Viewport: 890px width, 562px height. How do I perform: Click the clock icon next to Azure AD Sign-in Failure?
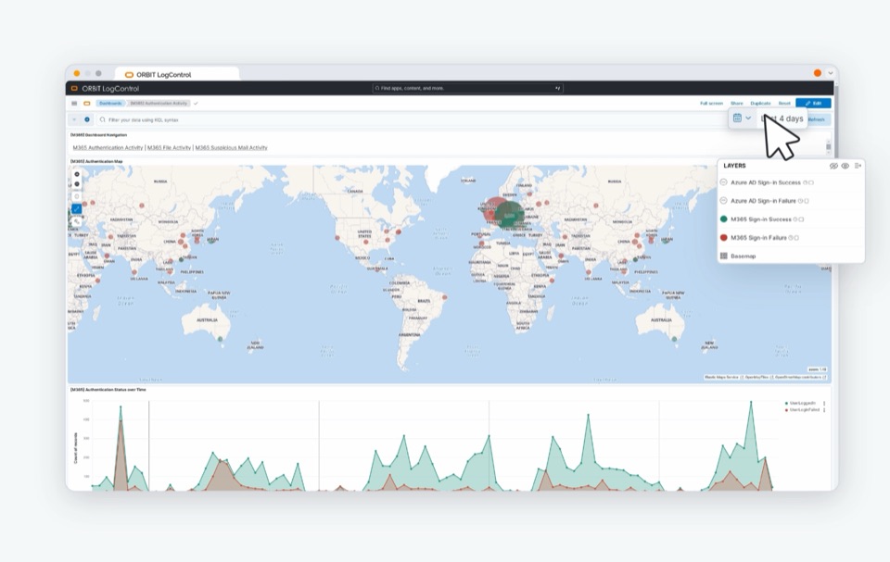point(800,201)
